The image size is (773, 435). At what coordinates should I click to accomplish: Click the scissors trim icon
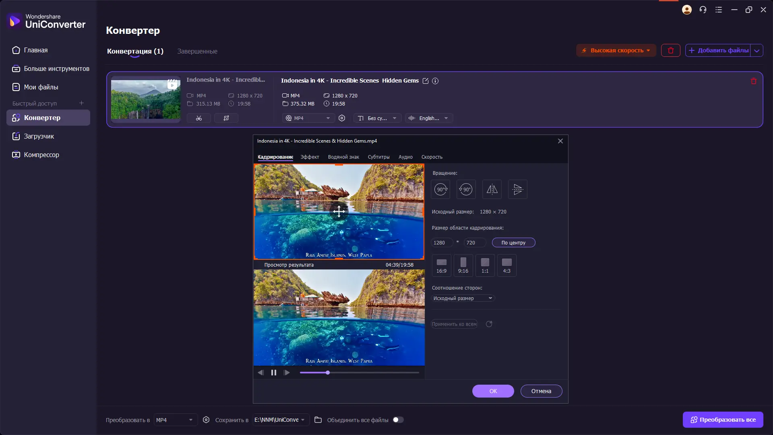199,118
